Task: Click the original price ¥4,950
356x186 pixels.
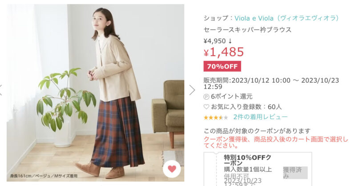Action: click(x=214, y=41)
